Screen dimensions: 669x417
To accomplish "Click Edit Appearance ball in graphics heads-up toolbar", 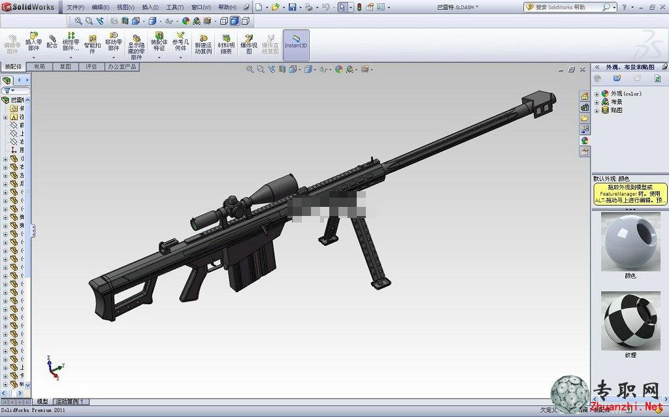I will pyautogui.click(x=339, y=69).
